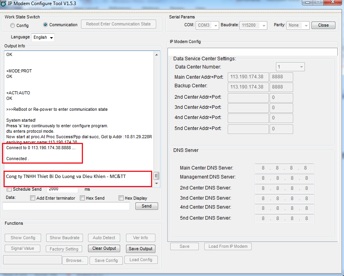The image size is (344, 276).
Task: Click the Show Config button
Action: pos(23,238)
